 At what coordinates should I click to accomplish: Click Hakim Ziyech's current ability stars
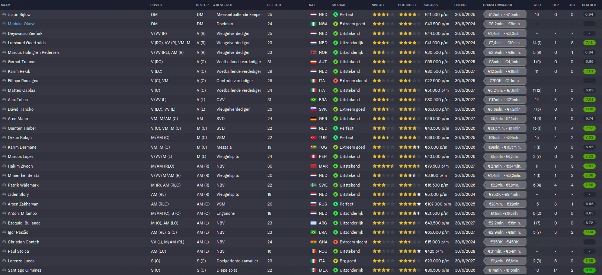click(x=383, y=166)
